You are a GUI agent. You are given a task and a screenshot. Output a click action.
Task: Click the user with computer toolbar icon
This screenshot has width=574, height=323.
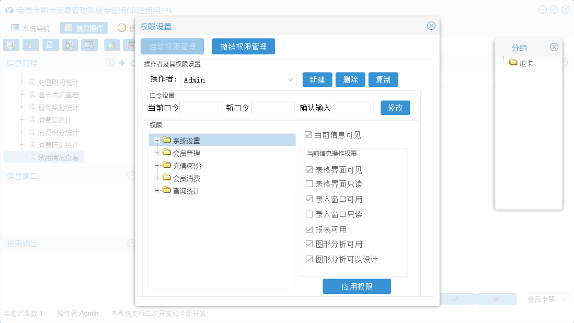pos(70,45)
